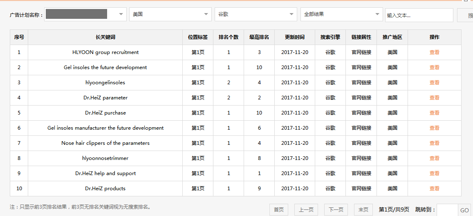This screenshot has height=216, width=473.
Task: Click the 操作 column header
Action: click(x=435, y=37)
